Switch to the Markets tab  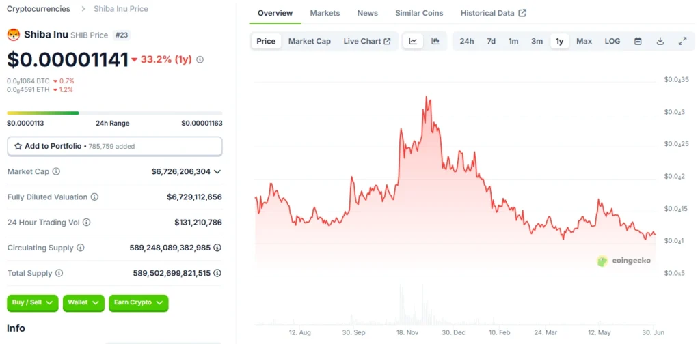click(x=325, y=13)
